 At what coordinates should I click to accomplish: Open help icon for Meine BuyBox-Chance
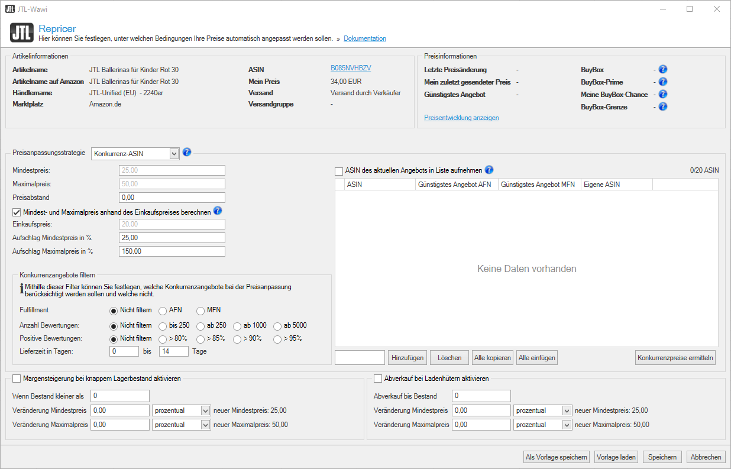click(x=663, y=95)
